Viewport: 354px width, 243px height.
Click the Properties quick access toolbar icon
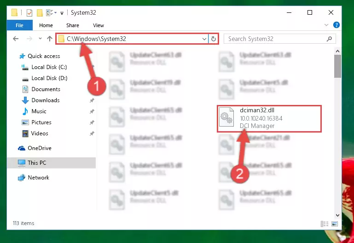click(29, 12)
